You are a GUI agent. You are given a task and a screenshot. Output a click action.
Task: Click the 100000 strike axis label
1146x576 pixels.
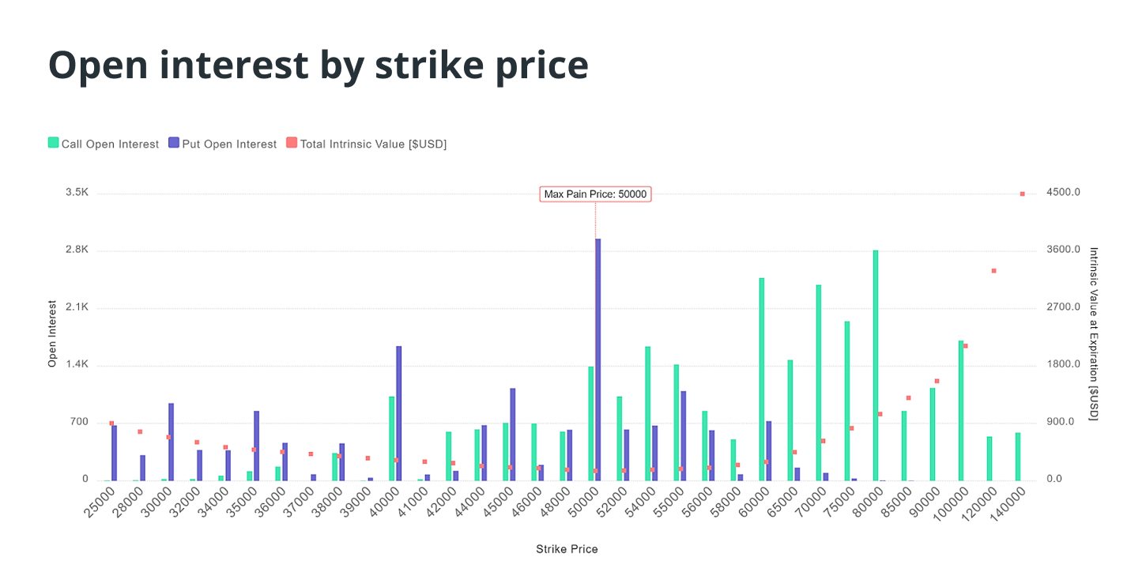[951, 505]
